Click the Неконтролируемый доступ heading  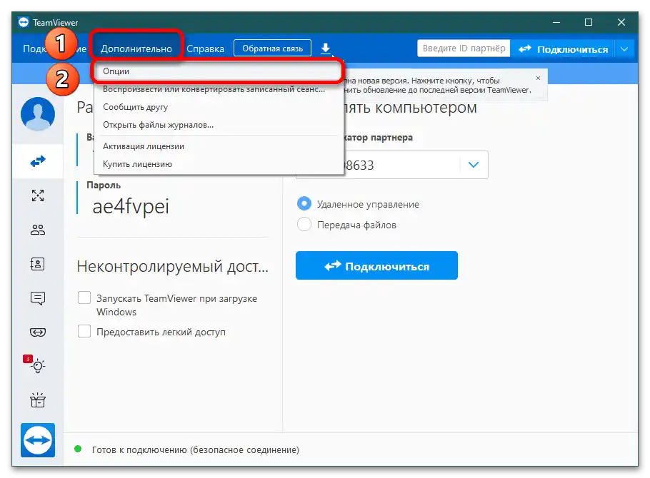point(172,266)
